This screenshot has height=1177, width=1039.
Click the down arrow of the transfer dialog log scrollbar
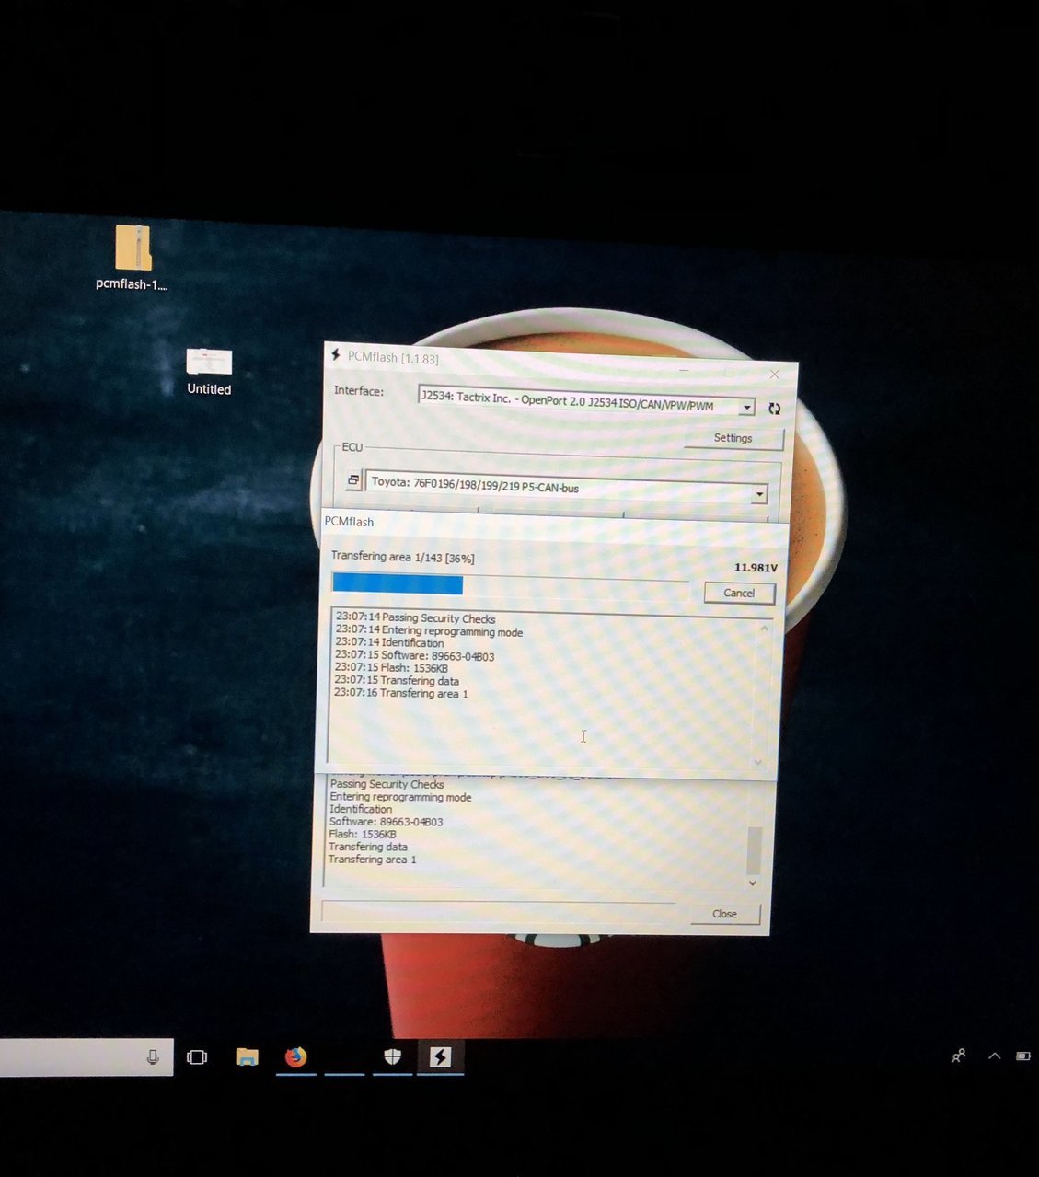coord(758,762)
